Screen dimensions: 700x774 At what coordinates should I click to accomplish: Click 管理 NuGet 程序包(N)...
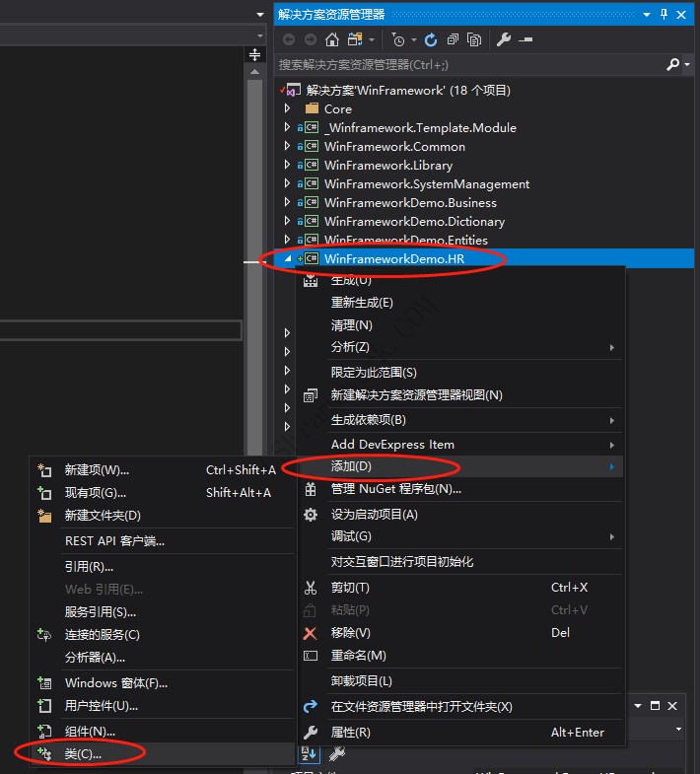tap(460, 489)
